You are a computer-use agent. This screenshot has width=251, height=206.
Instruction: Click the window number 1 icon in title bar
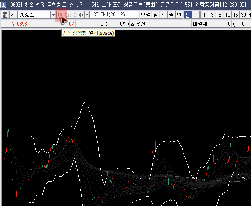pyautogui.click(x=3, y=5)
